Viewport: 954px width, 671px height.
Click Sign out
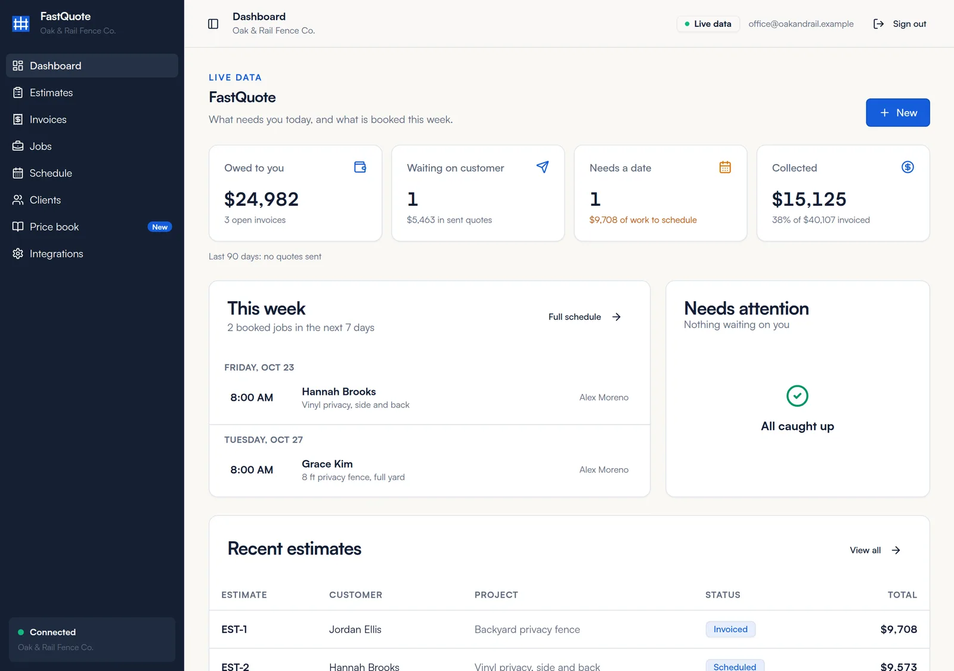coord(900,24)
